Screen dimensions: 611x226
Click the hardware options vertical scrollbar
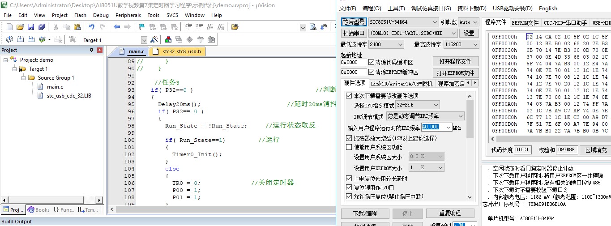pyautogui.click(x=470, y=146)
